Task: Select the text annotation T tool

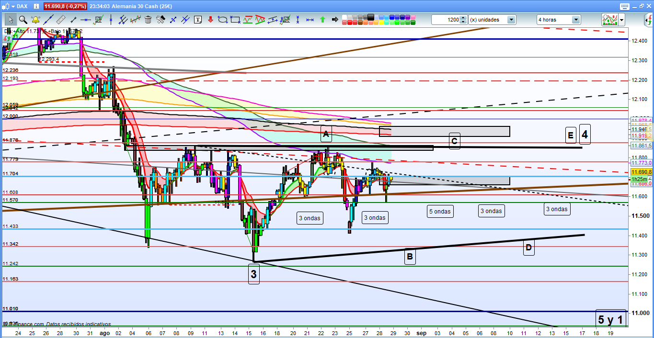Action: click(x=198, y=20)
